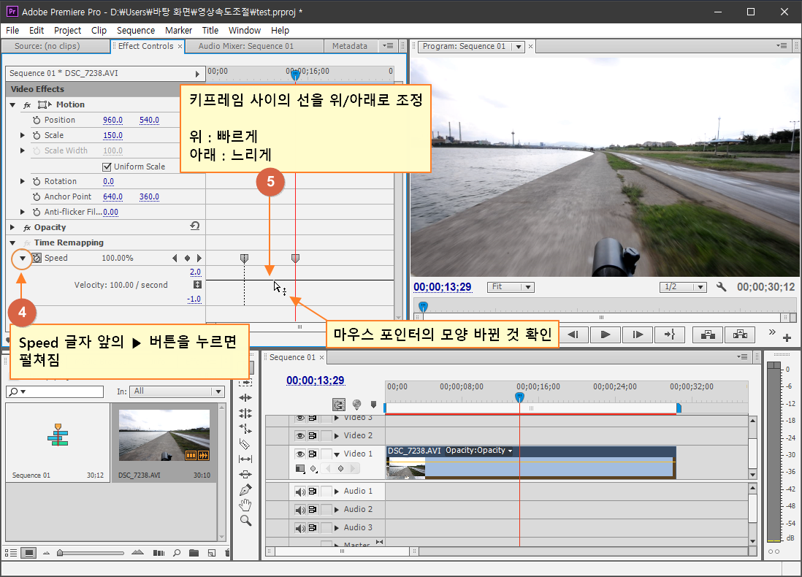Toggle the Speed animation stopwatch

(37, 259)
